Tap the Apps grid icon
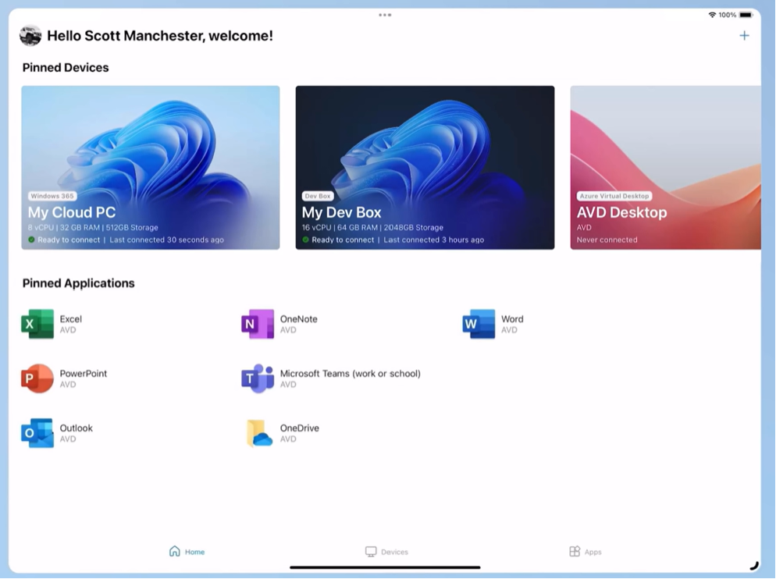This screenshot has width=776, height=579. point(575,551)
